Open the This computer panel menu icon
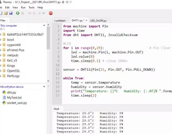The width and height of the screenshot is (172, 134). (44, 25)
